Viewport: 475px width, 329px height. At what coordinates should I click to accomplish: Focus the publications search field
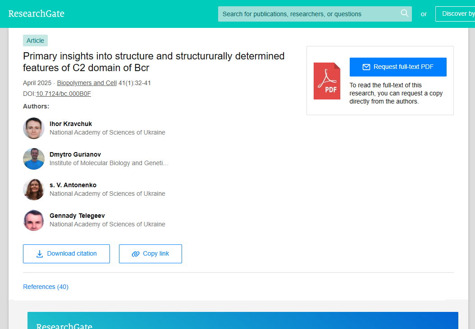309,14
